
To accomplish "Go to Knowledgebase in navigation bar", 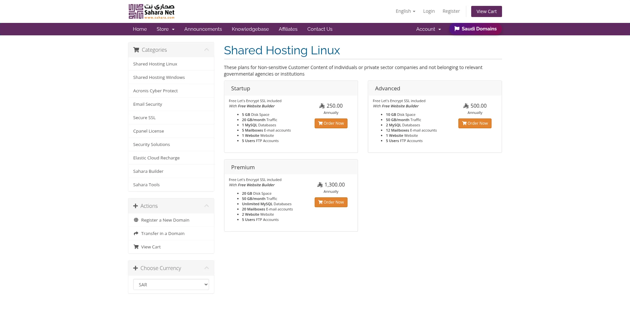I will coord(250,29).
